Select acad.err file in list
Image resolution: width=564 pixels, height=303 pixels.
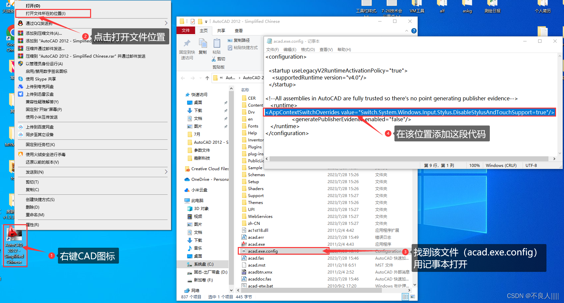tap(256, 237)
